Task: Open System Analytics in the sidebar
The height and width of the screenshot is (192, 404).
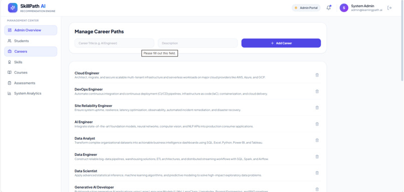Action: 31,93
